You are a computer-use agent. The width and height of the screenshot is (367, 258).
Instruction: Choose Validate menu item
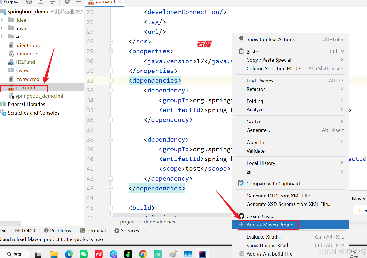coord(291,151)
